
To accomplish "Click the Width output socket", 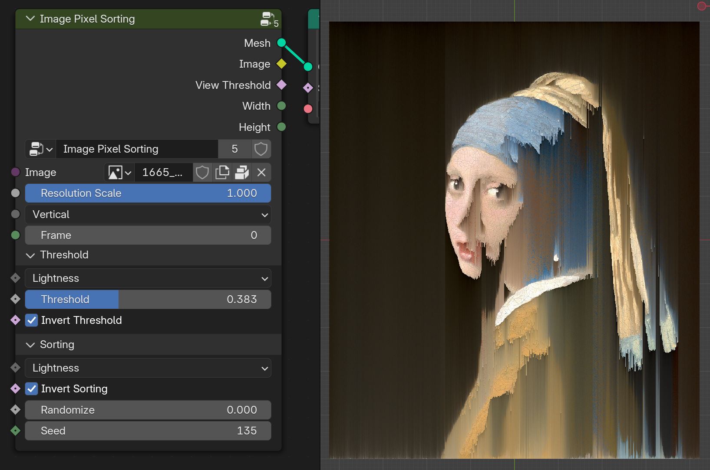I will (281, 106).
